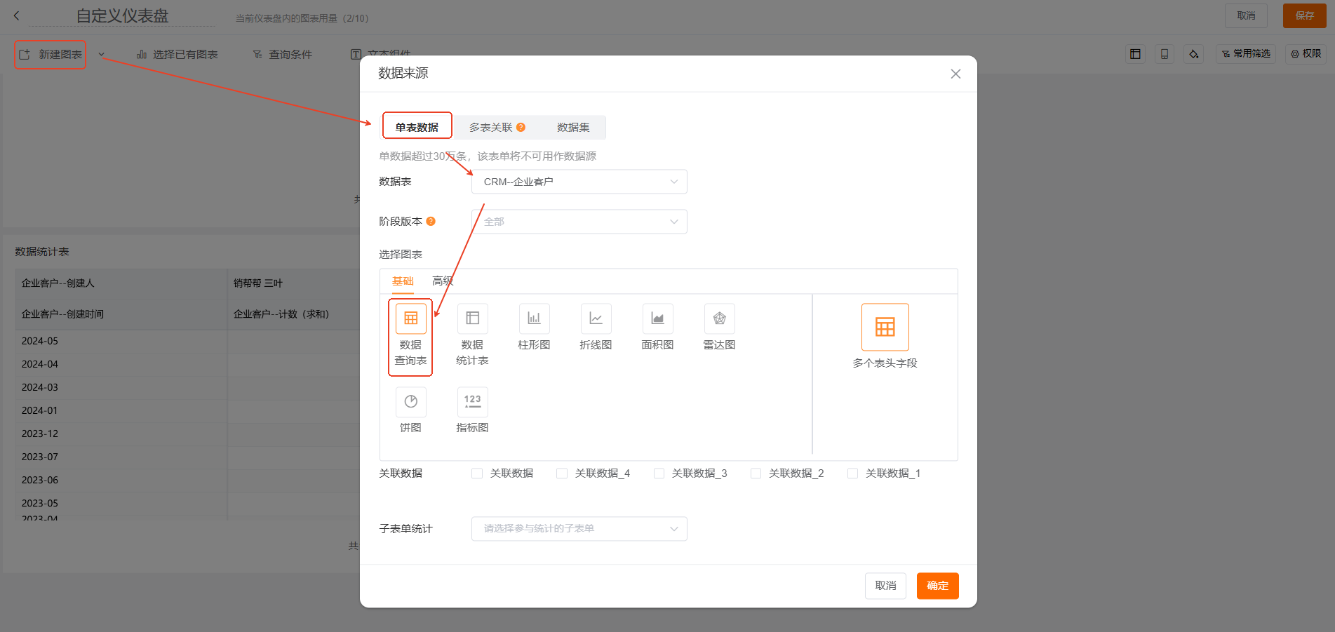This screenshot has height=632, width=1335.
Task: Expand the 阶段版本 dropdown
Action: coord(579,222)
